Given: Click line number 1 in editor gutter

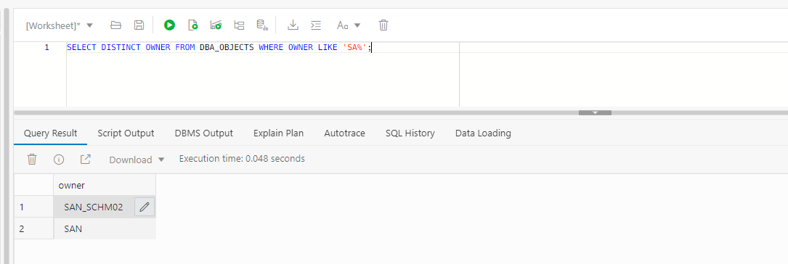Looking at the screenshot, I should 46,48.
